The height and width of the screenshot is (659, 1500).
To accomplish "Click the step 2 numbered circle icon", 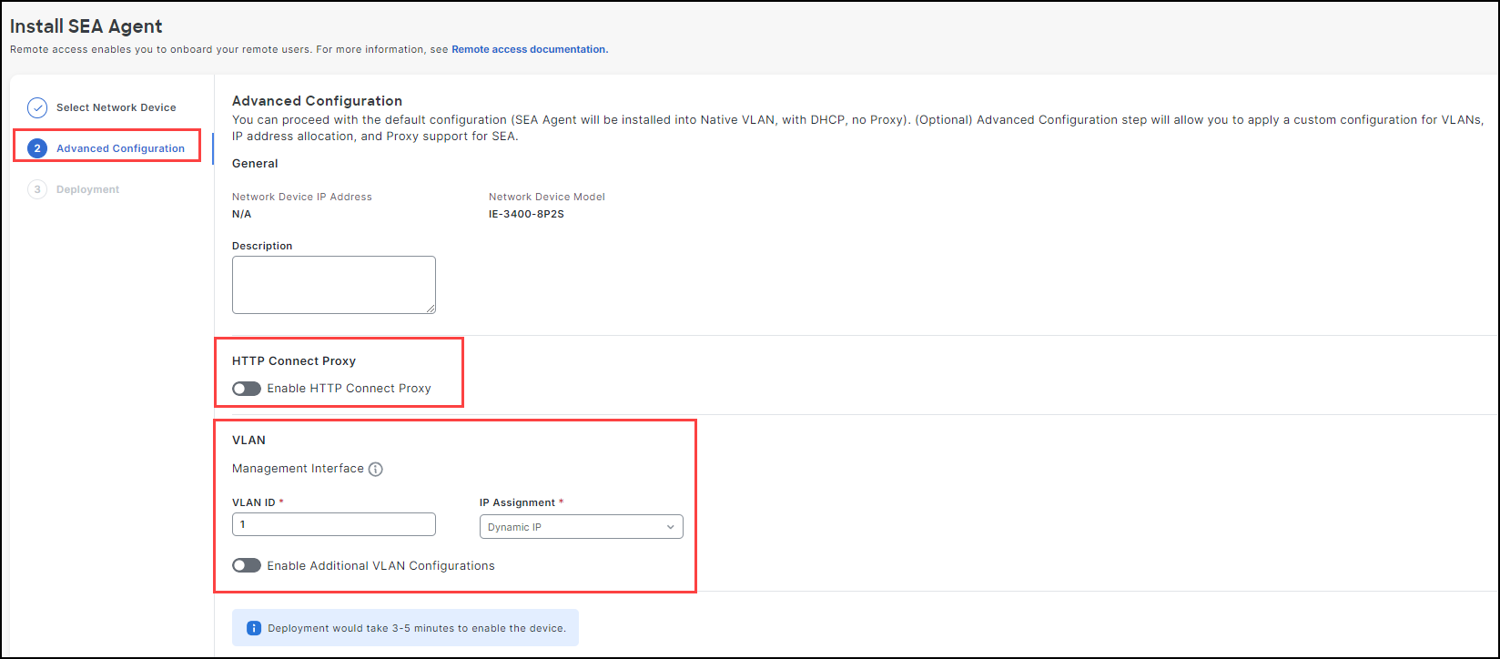I will pos(37,148).
